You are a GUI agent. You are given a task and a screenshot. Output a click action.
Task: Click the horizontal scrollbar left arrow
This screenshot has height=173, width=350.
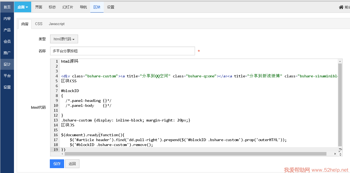(62, 154)
